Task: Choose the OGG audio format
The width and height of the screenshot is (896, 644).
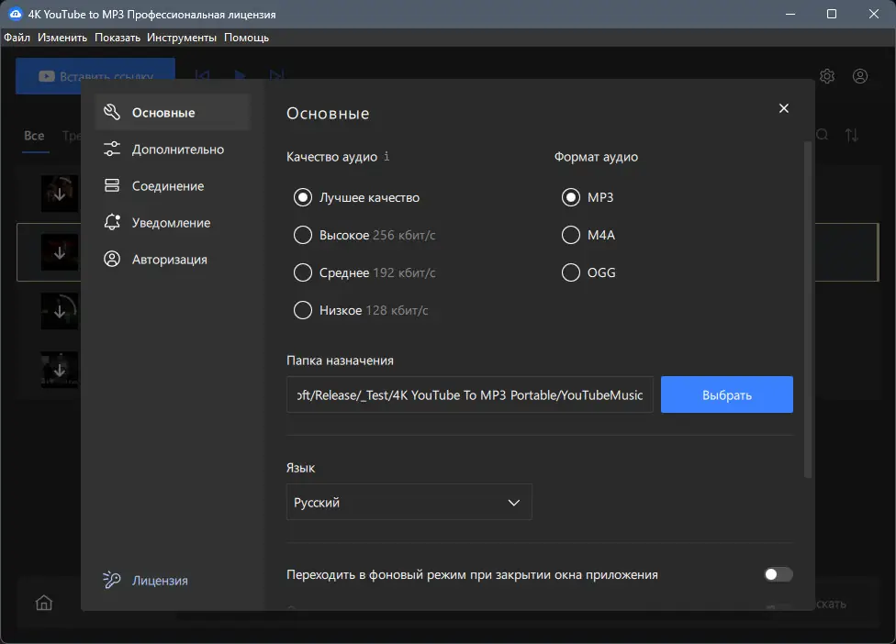Action: pos(569,272)
